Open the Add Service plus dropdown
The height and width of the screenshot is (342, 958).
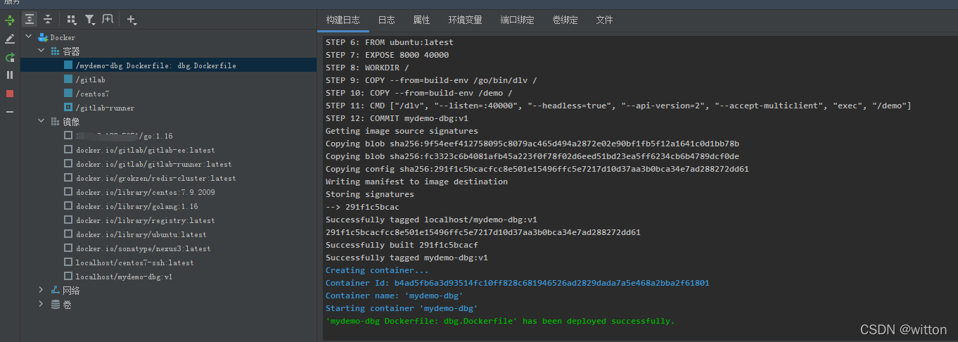pyautogui.click(x=132, y=20)
